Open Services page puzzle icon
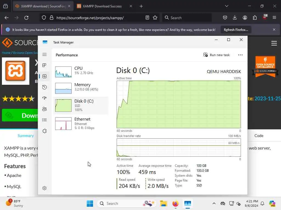The height and width of the screenshot is (210, 281). point(44,131)
